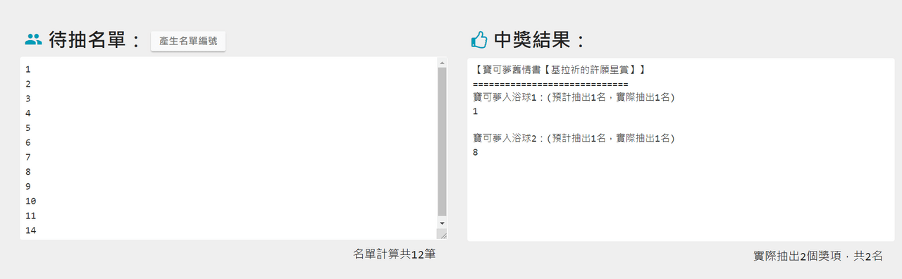
Task: Click the name list textarea resize grip
Action: (442, 234)
